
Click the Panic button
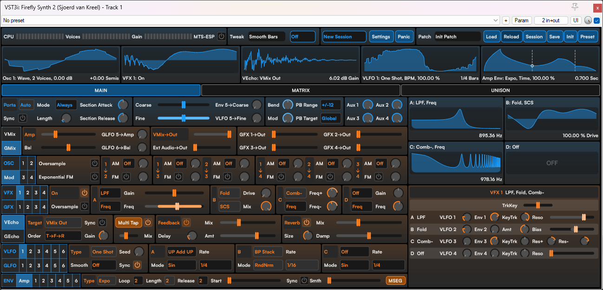point(404,36)
